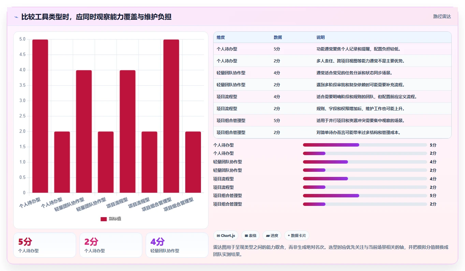This screenshot has height=271, width=465.
Task: Click the 维度 column header
Action: [x=221, y=37]
